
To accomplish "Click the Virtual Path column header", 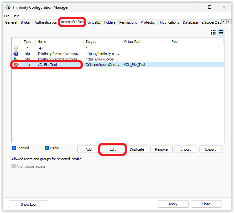I will pyautogui.click(x=146, y=42).
